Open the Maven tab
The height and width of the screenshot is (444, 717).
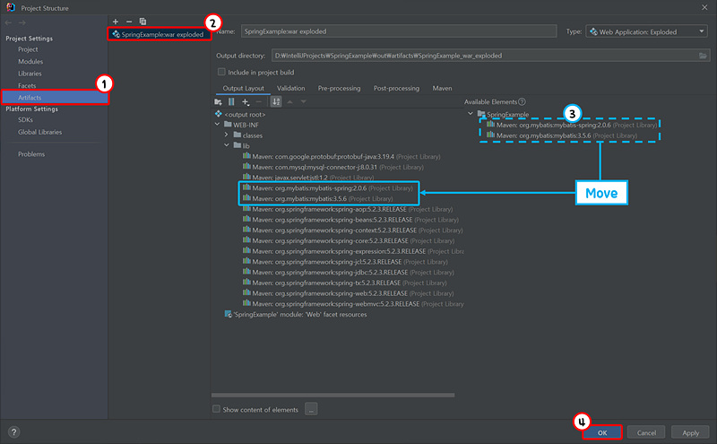point(442,88)
